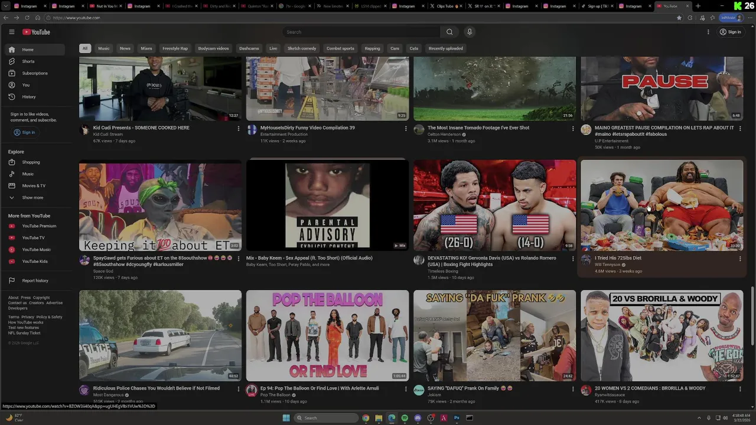Click the How YouTube works footer link
Image resolution: width=756 pixels, height=425 pixels.
pos(26,322)
